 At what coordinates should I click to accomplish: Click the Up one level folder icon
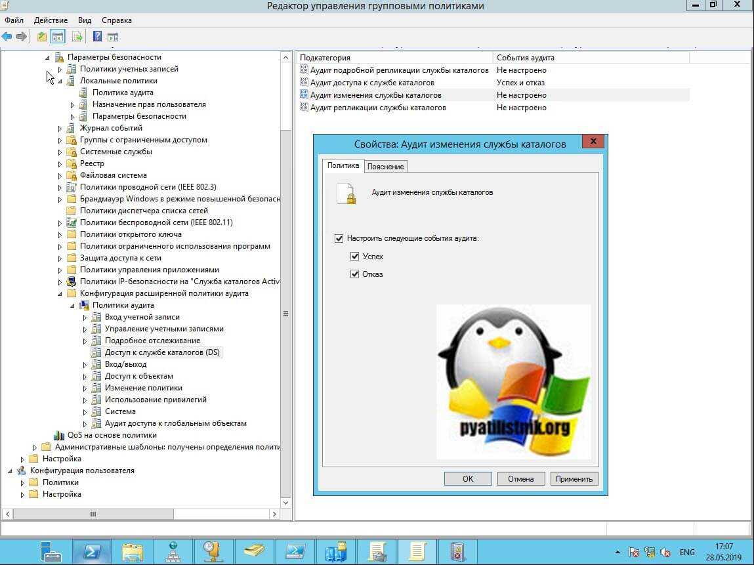tap(42, 37)
